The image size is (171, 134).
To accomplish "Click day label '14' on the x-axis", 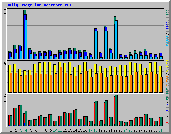I will [75, 130].
